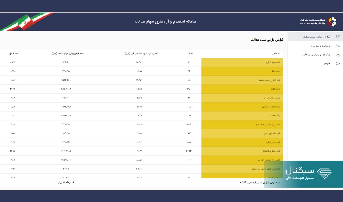Click the report list icon in the sidebar
Image resolution: width=343 pixels, height=202 pixels.
tap(338, 37)
